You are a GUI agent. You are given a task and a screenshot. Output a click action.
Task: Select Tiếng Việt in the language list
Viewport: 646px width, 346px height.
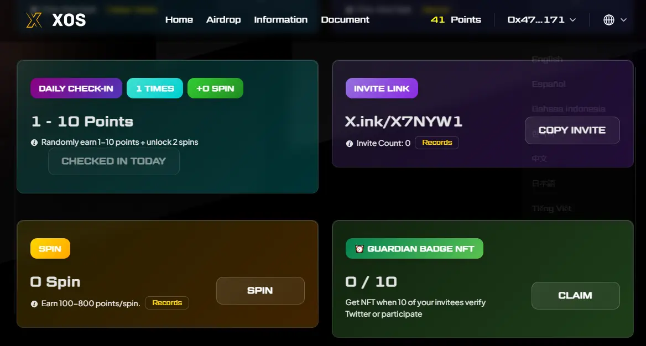(551, 208)
